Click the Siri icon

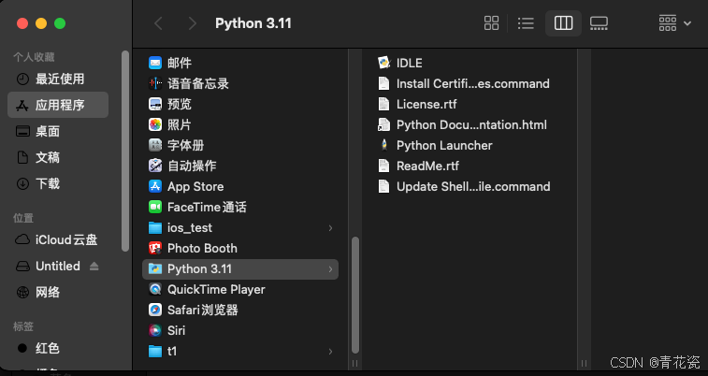[x=155, y=331]
